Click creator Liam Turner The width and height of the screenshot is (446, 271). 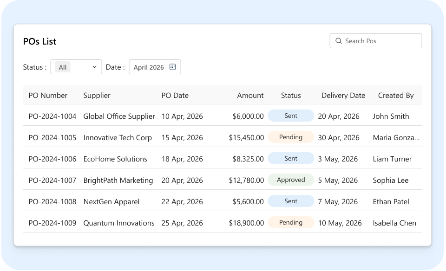point(392,159)
